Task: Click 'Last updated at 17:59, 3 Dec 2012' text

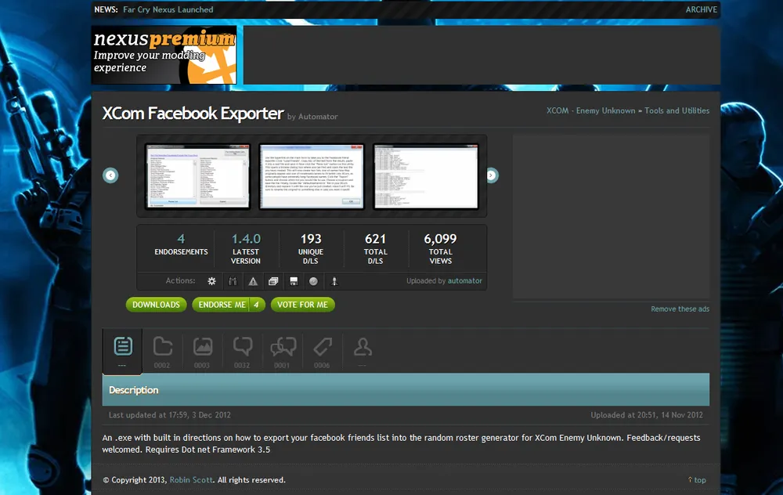Action: 170,415
